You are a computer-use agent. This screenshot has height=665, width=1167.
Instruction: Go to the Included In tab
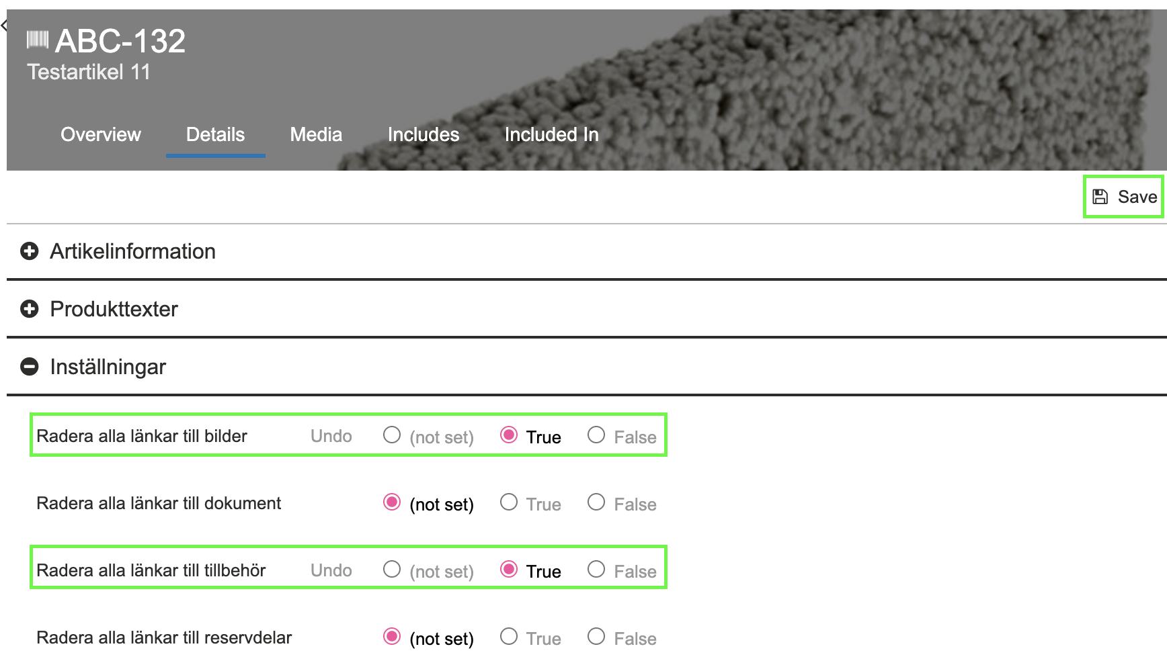tap(551, 134)
